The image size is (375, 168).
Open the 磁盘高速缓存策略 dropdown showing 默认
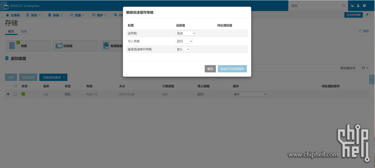(183, 49)
